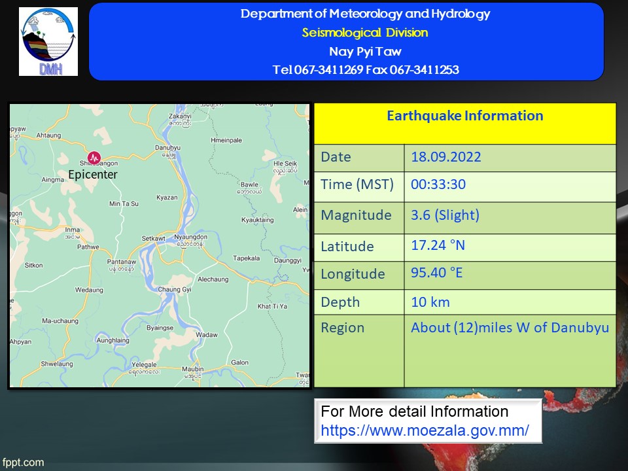Click Ma-uchaung label on map
628x471 pixels.
tap(60, 321)
